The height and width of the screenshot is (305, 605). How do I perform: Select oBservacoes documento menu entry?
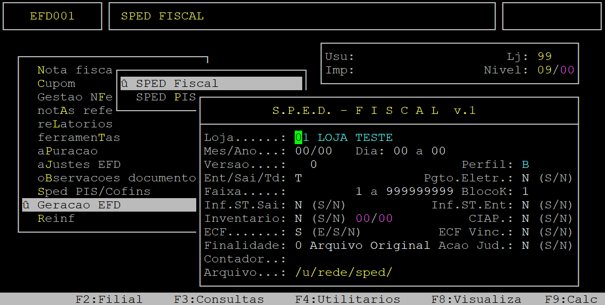pos(117,178)
